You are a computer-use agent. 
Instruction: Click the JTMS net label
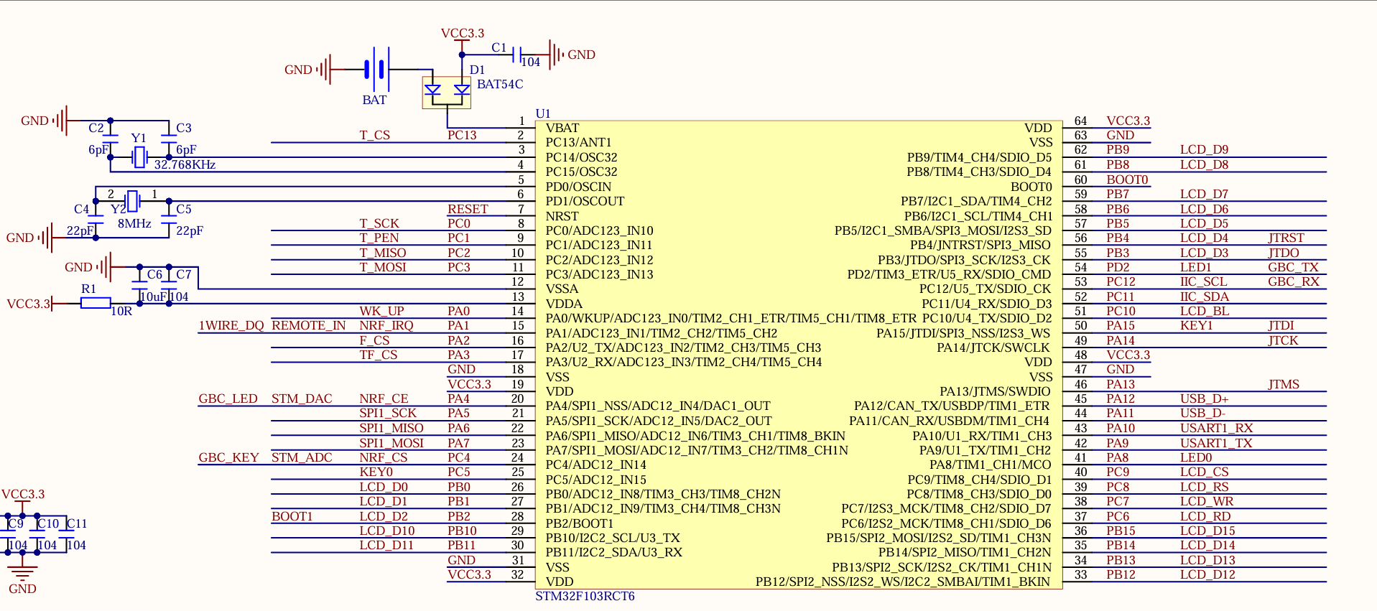coord(1284,384)
